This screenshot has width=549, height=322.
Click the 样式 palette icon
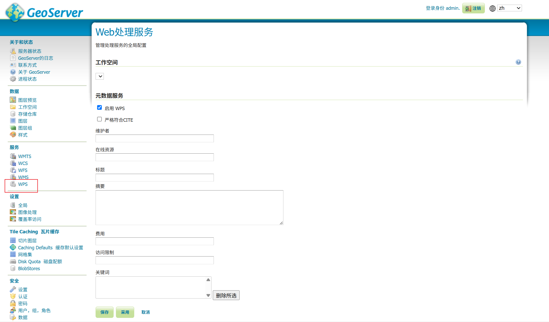click(x=13, y=135)
